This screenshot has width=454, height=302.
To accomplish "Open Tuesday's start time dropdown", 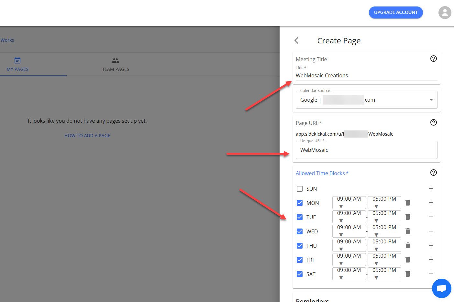I will coord(349,217).
